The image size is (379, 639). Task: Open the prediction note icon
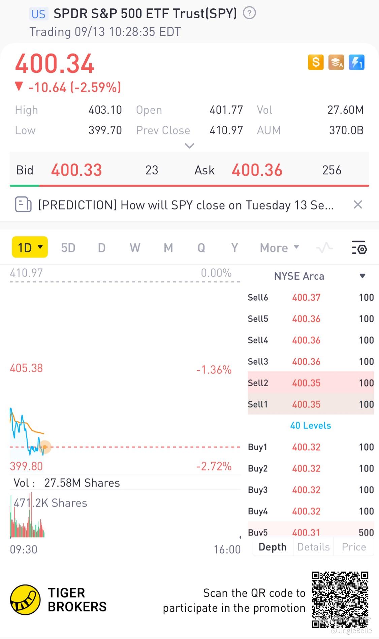coord(23,205)
